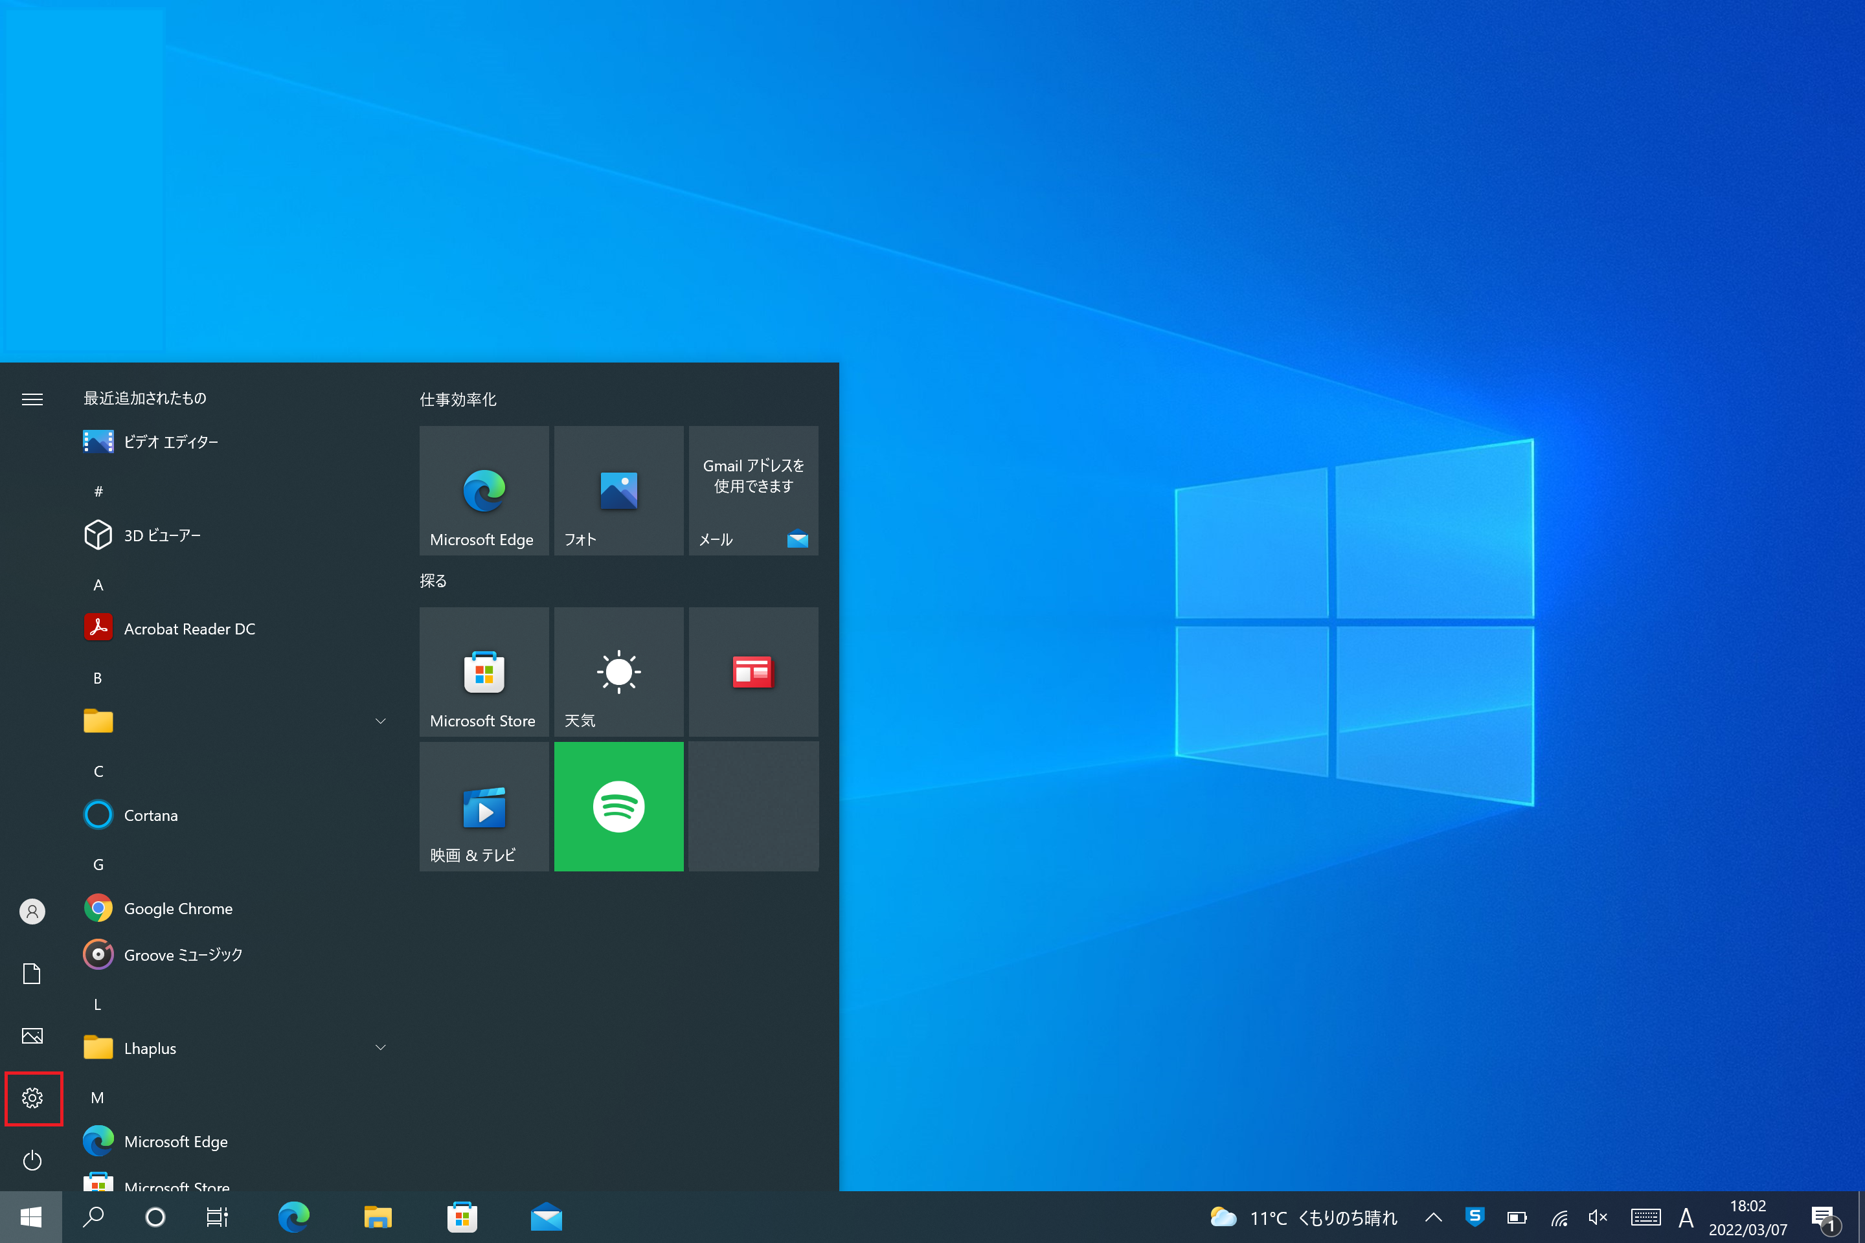Open the Pictures icon in Start sidebar

tap(32, 1036)
